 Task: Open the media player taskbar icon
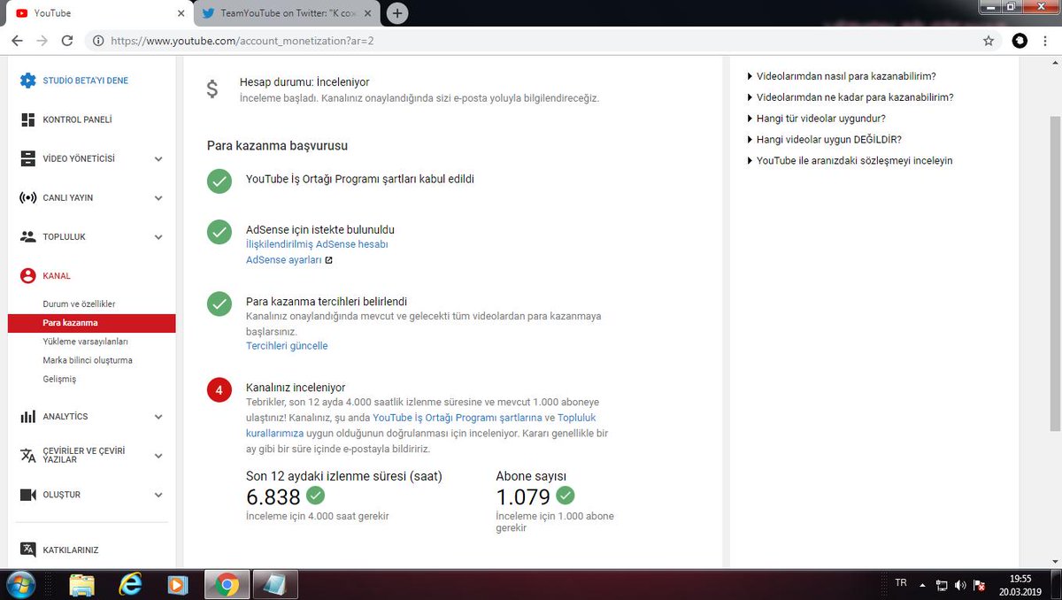pos(178,584)
